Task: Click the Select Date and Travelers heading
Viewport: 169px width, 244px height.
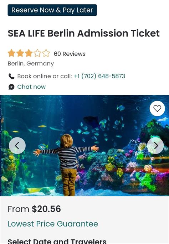Action: [x=57, y=241]
